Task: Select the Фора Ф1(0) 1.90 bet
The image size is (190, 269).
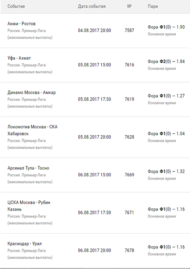Action: coord(166,27)
